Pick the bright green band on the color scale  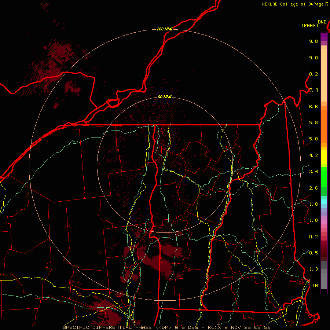[x=324, y=177]
